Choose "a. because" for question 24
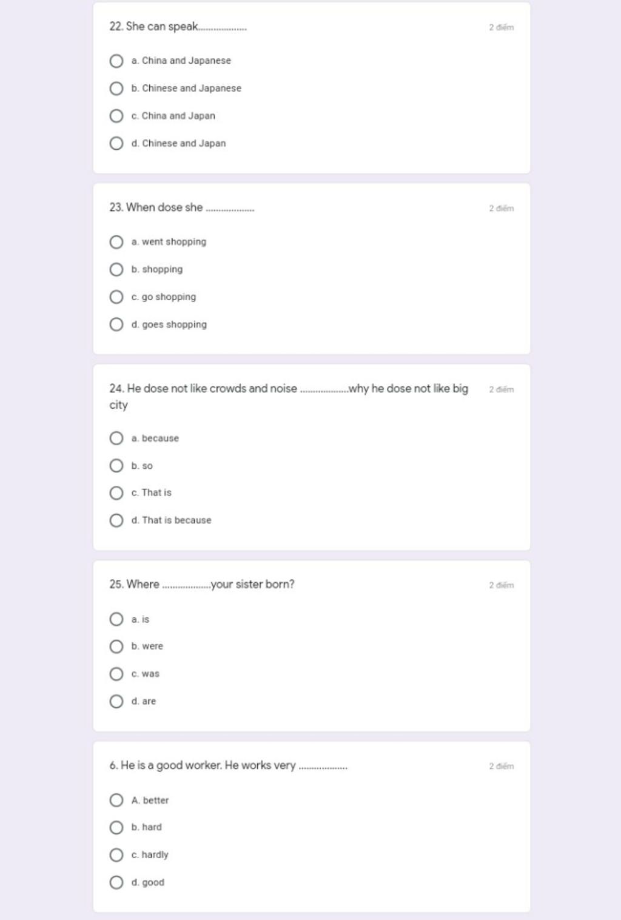Image resolution: width=621 pixels, height=920 pixels. 116,438
